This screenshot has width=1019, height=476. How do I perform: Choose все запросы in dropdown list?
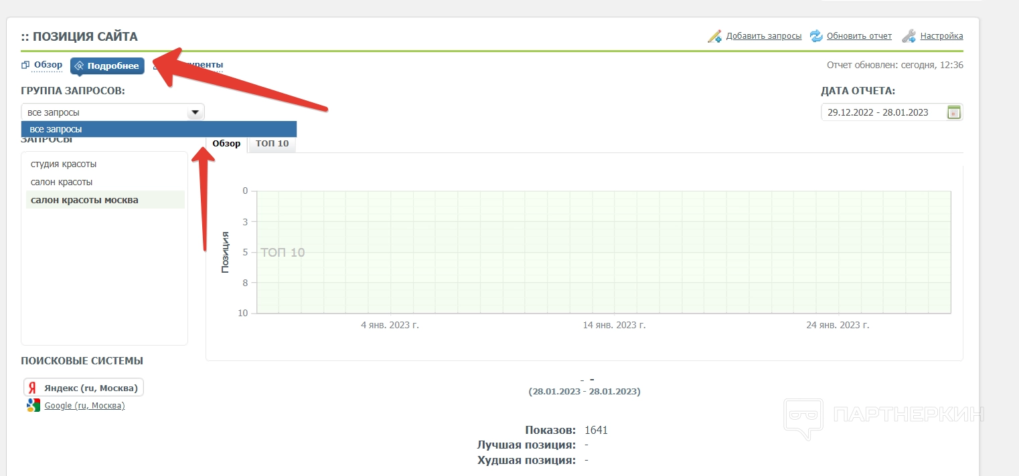coord(159,129)
